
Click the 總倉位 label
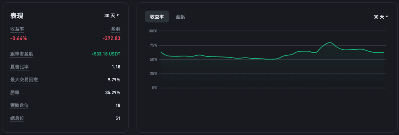coord(17,118)
